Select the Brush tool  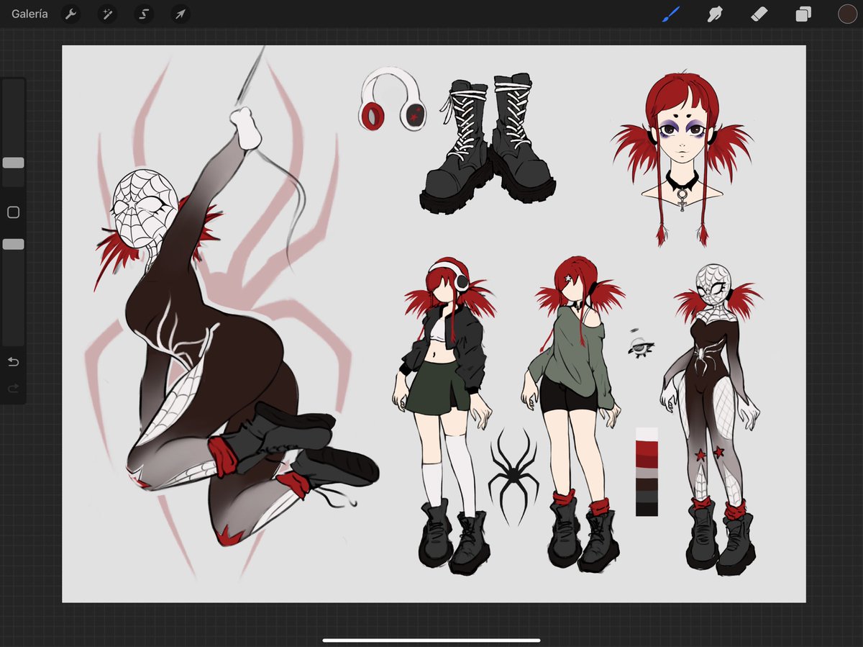click(x=671, y=14)
